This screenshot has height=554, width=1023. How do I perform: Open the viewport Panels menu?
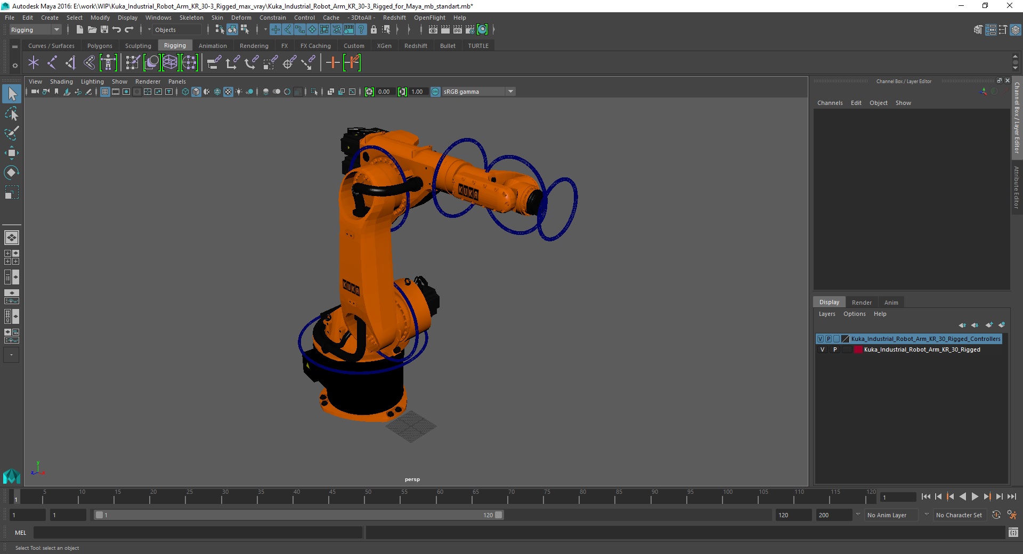(x=177, y=82)
